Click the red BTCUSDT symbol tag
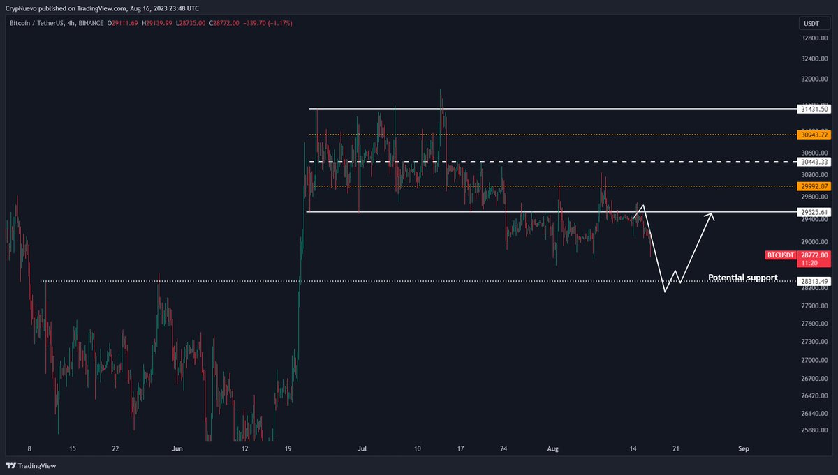This screenshot has width=838, height=475. pos(781,256)
